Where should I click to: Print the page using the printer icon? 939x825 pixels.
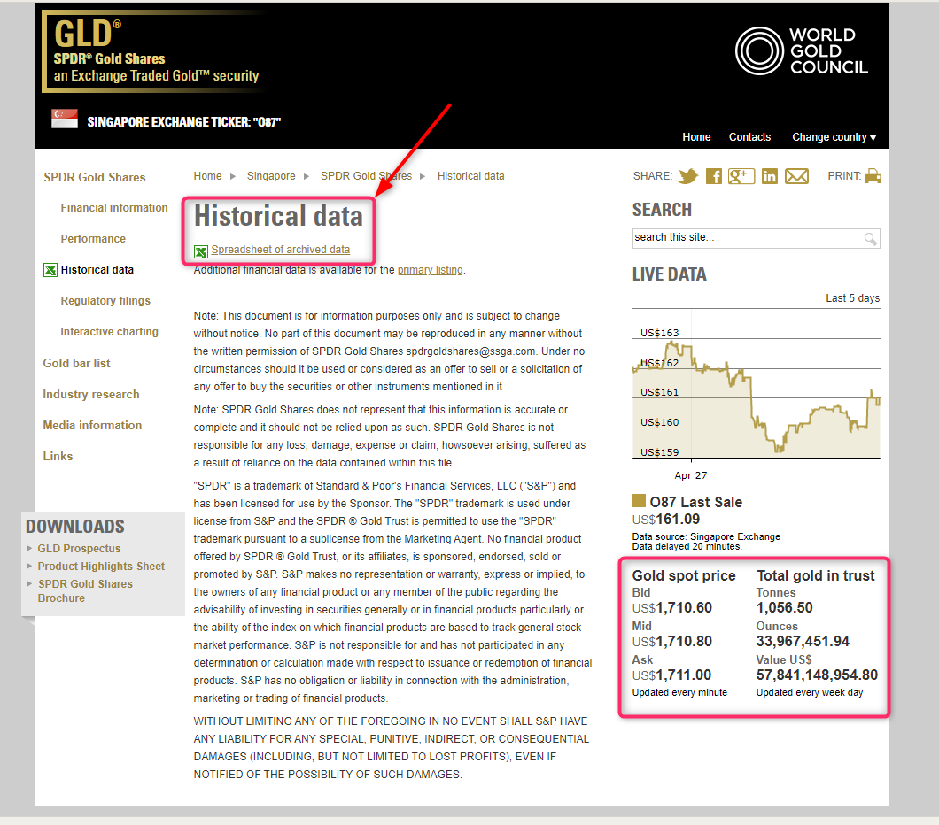point(873,176)
